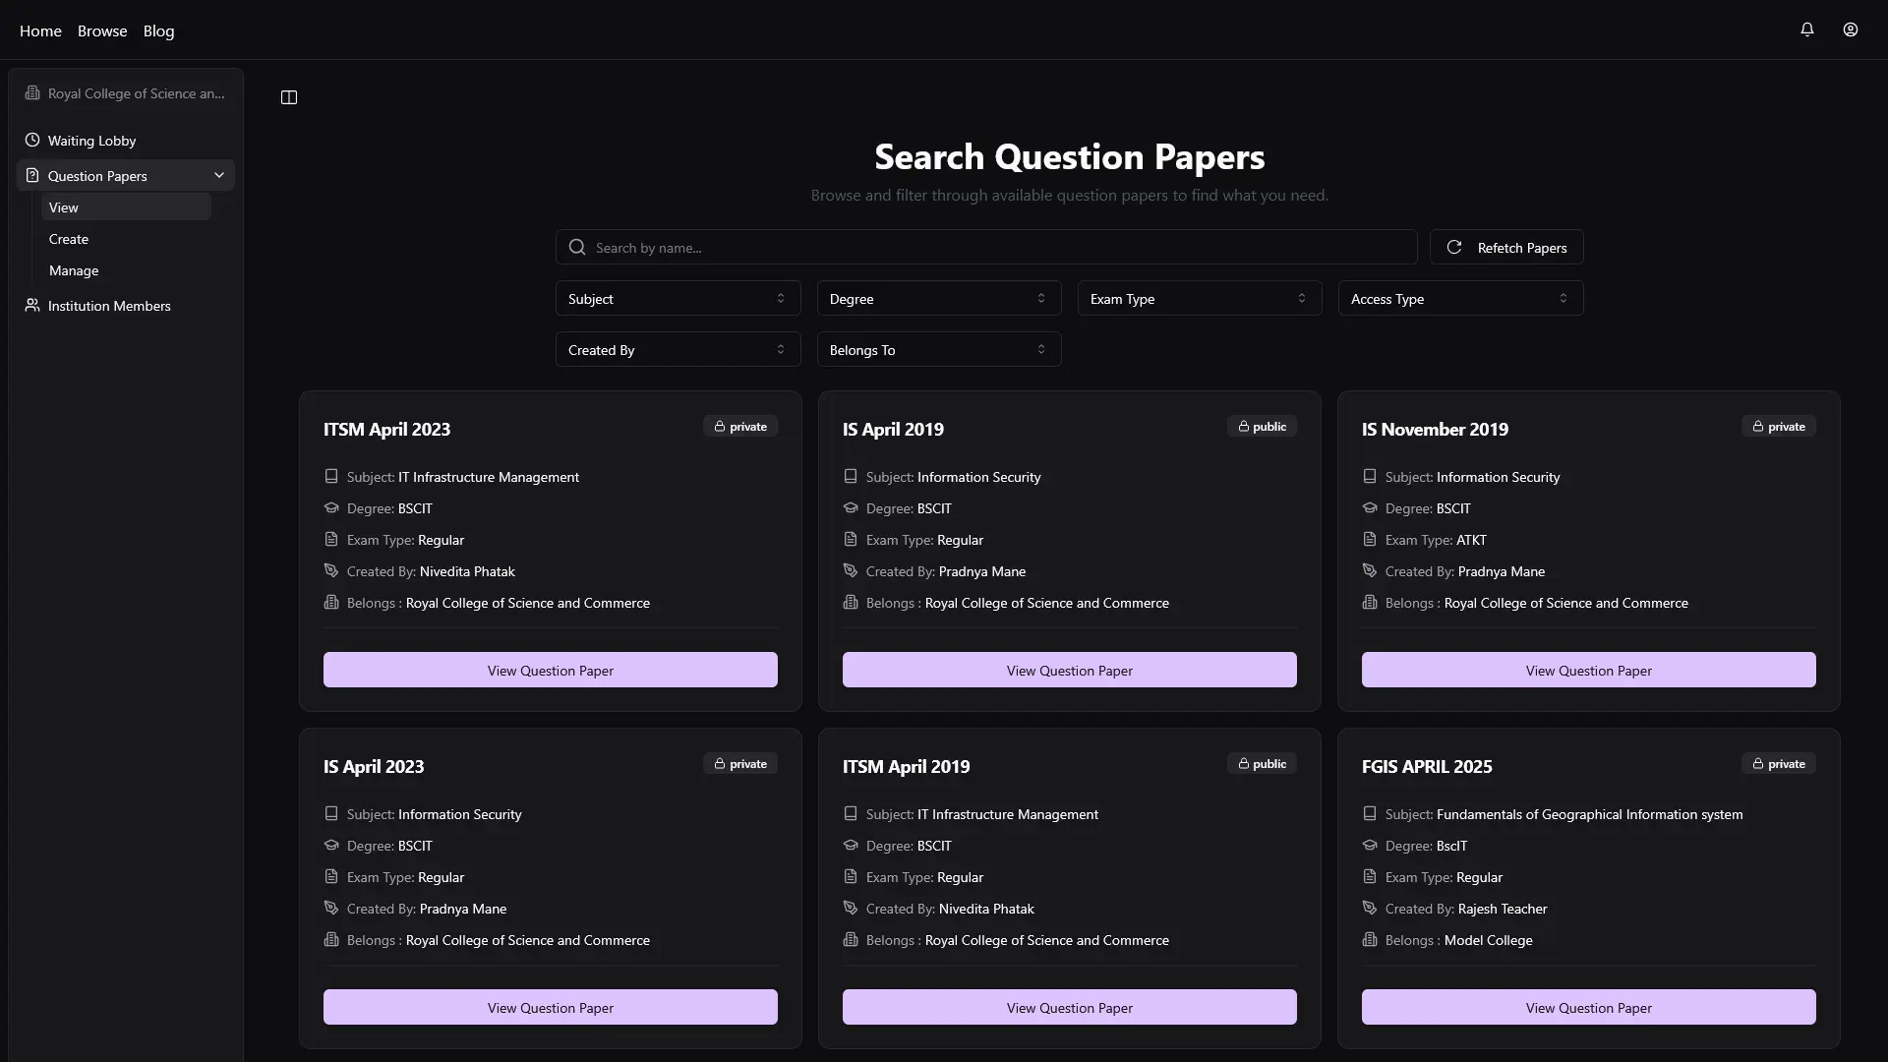Click the Waiting Lobby clock icon
Image resolution: width=1888 pixels, height=1062 pixels.
pyautogui.click(x=32, y=141)
